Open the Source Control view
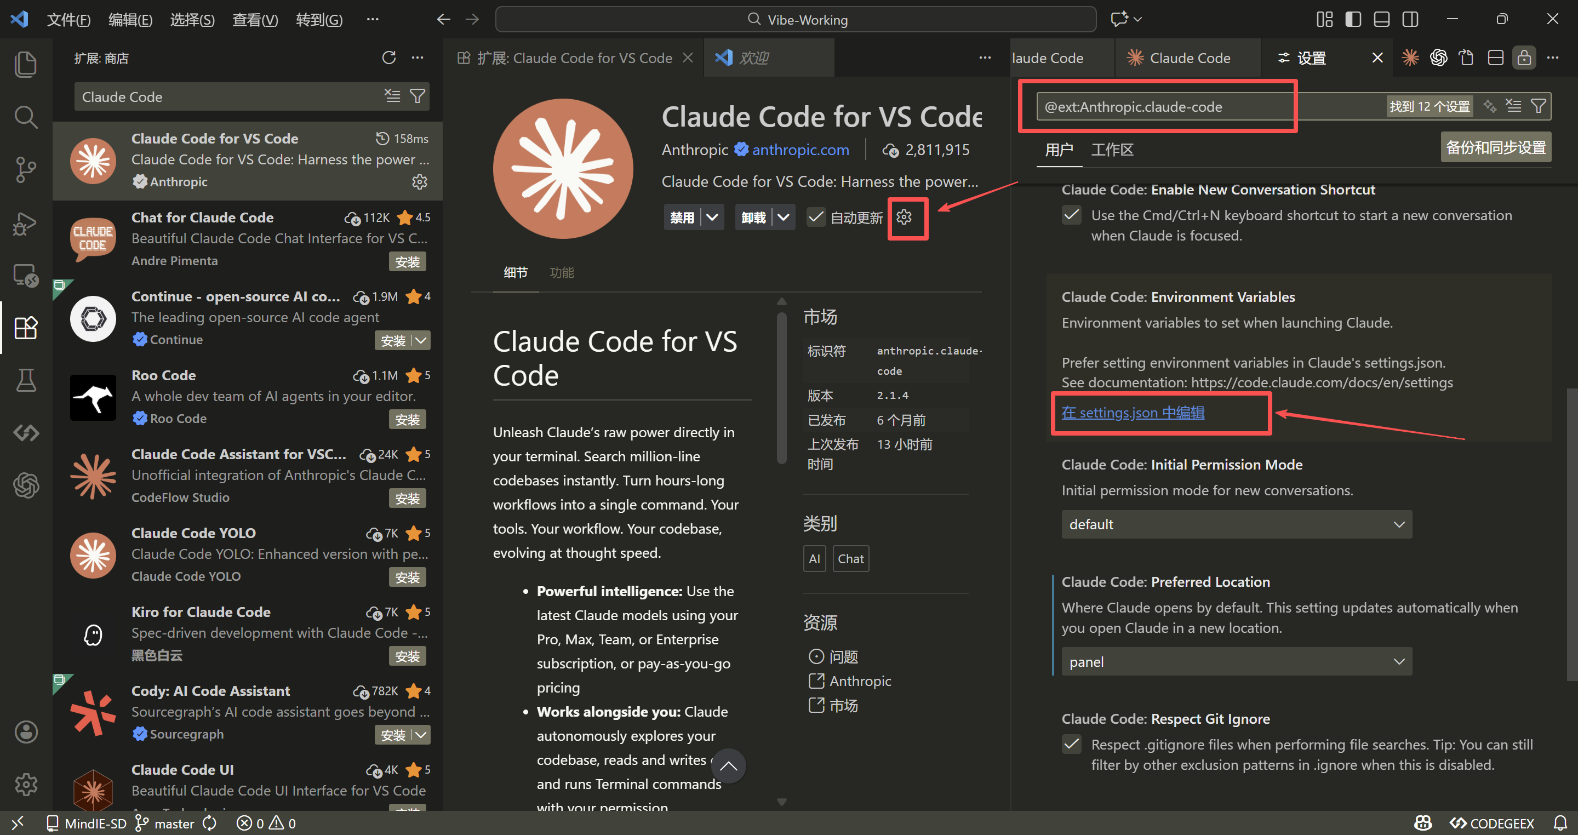The image size is (1578, 835). (x=26, y=170)
